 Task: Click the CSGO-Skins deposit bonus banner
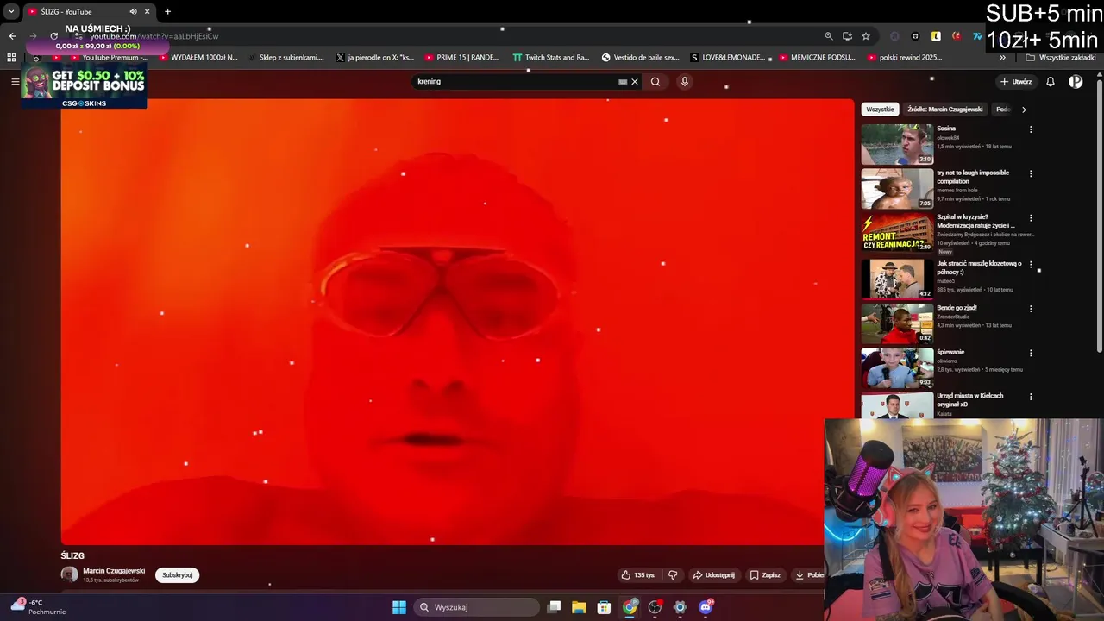pyautogui.click(x=85, y=86)
